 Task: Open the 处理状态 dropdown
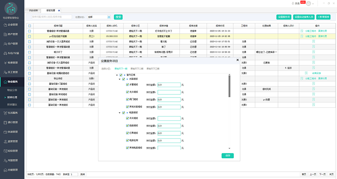(x=99, y=17)
